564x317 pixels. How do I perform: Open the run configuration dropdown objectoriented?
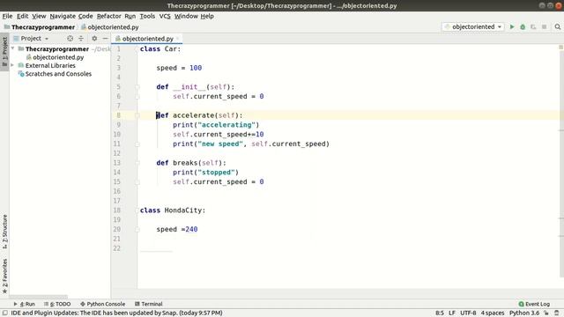pos(472,27)
